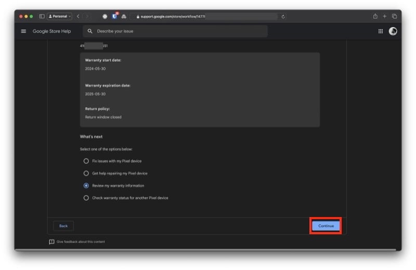The width and height of the screenshot is (416, 270).
Task: Click the Back button
Action: pyautogui.click(x=63, y=226)
